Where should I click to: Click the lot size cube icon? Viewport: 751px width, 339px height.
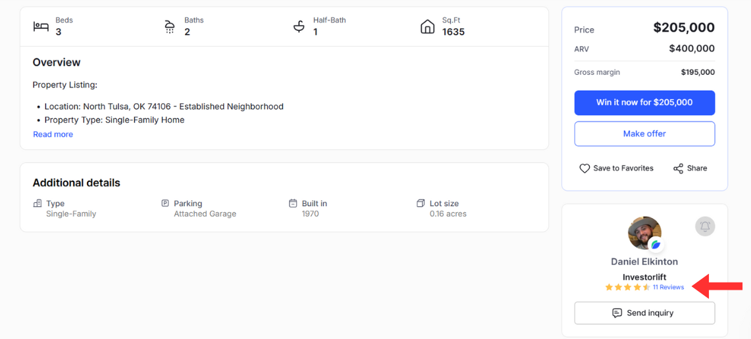point(421,203)
